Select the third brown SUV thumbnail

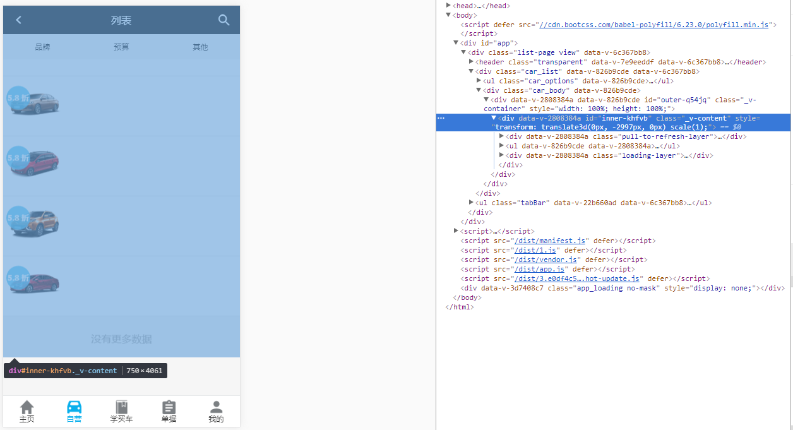[33, 223]
